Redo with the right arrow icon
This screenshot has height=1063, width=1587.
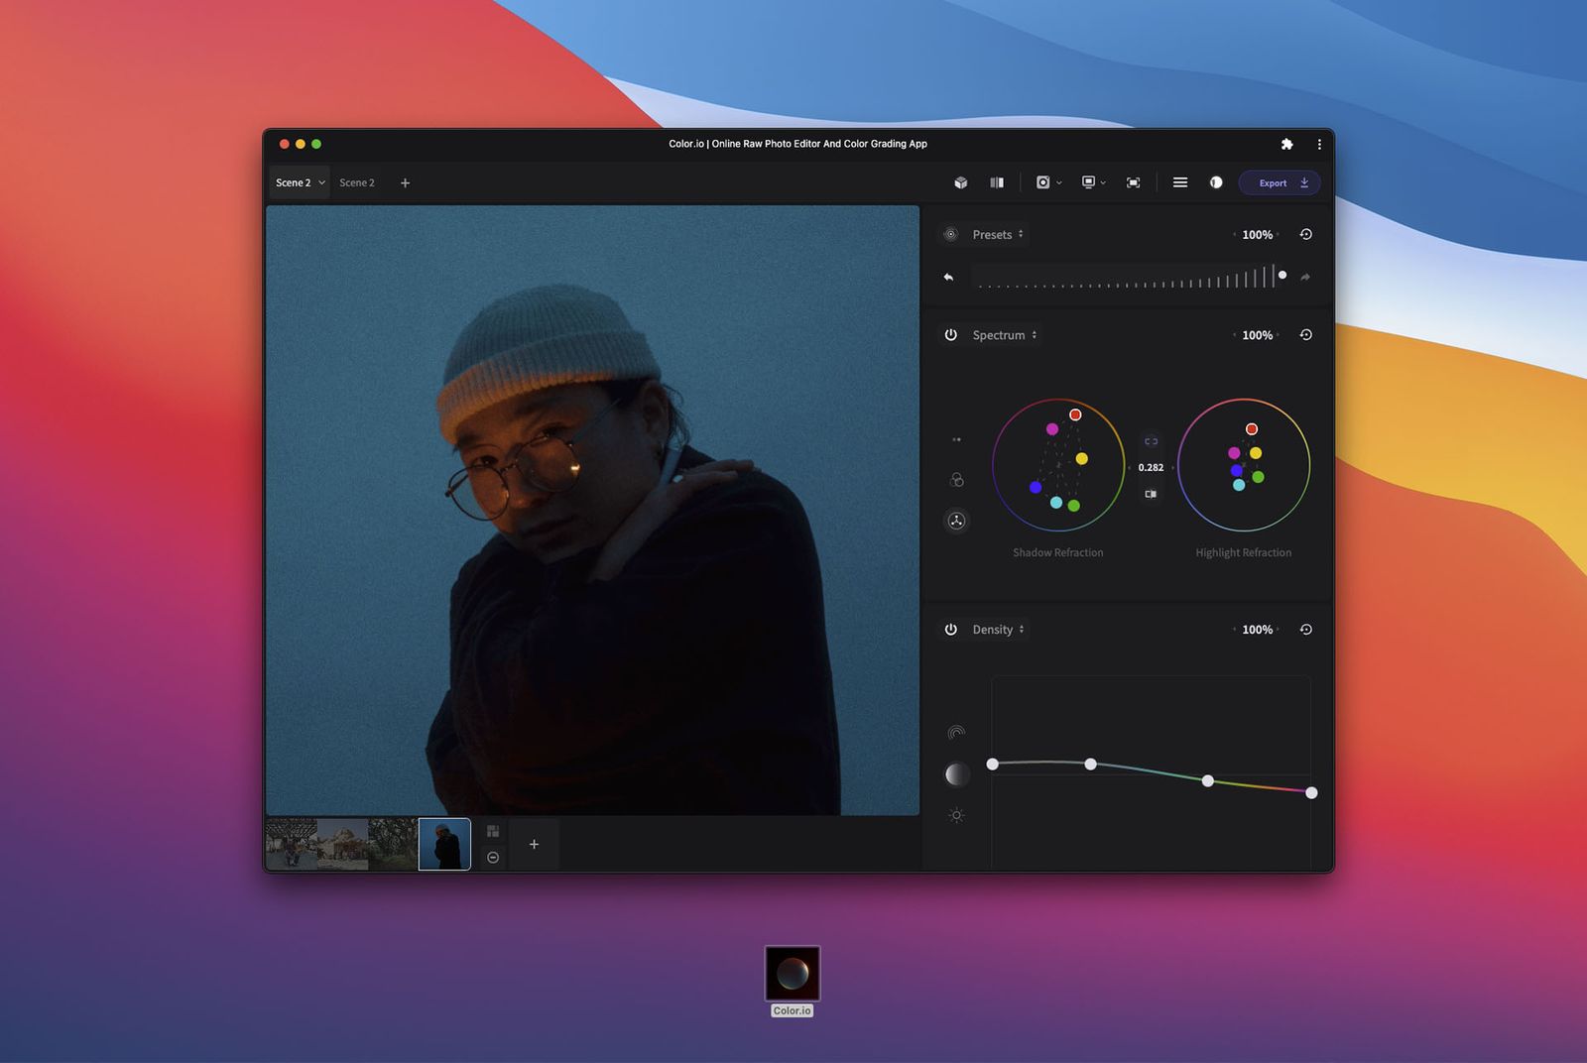1305,278
